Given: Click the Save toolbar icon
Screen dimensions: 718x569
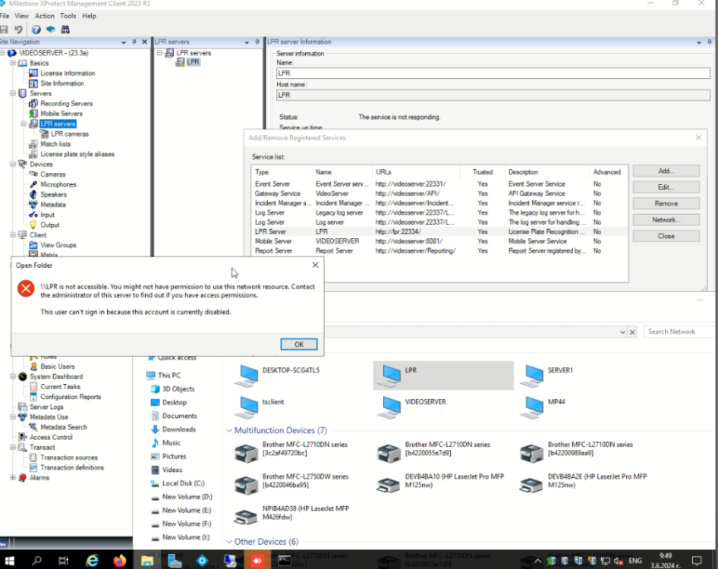Looking at the screenshot, I should point(4,30).
